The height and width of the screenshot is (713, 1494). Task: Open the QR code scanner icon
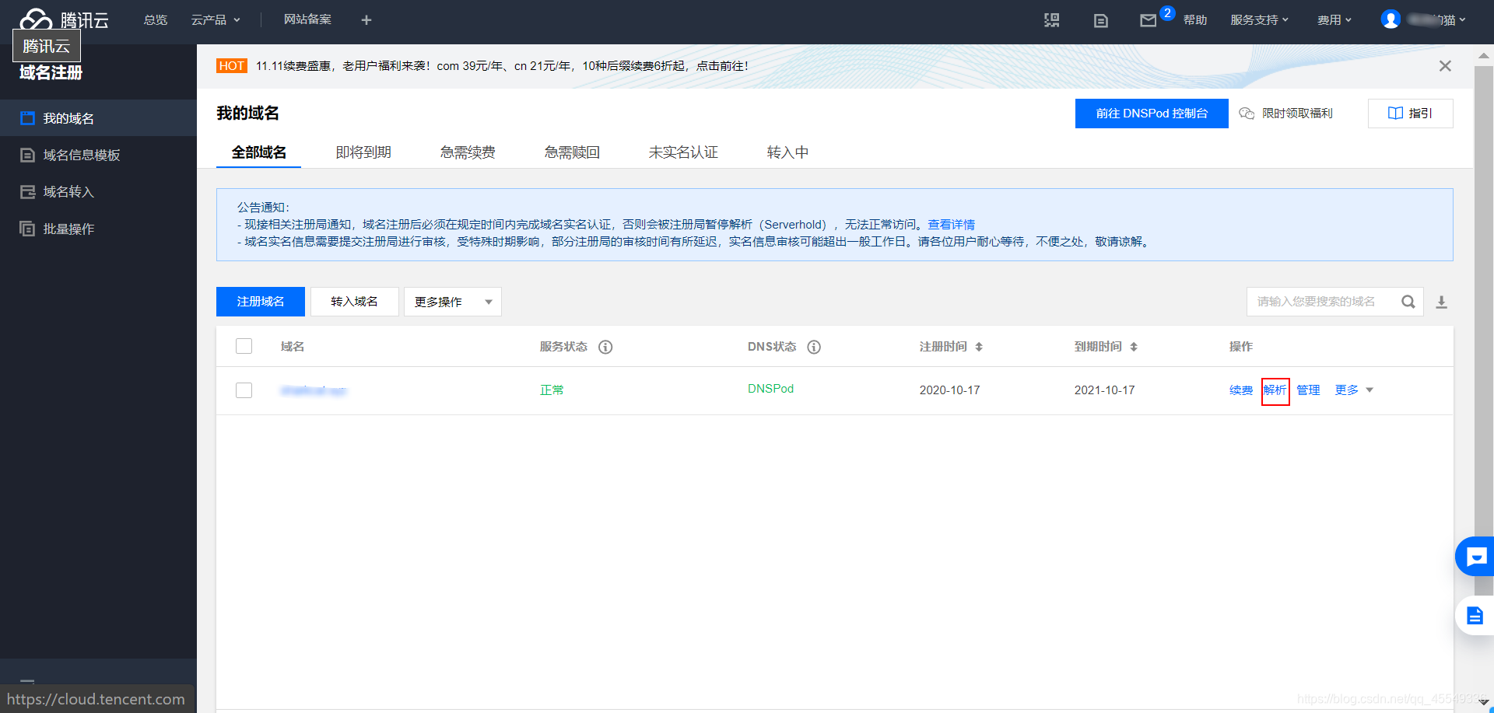tap(1052, 20)
